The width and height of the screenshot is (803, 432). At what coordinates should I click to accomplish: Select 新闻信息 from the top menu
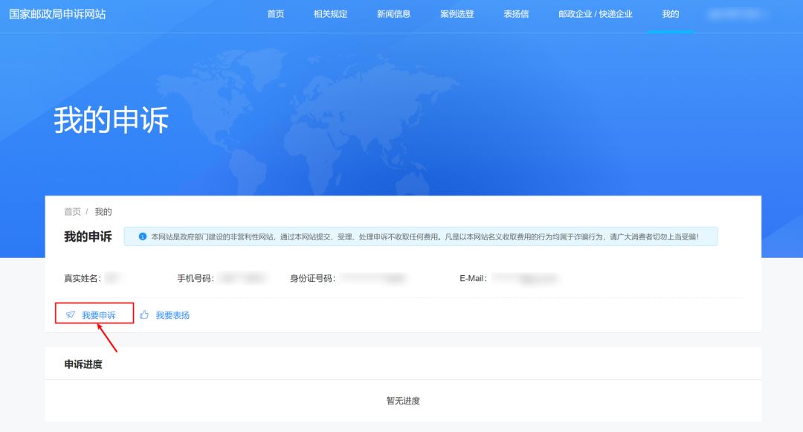click(393, 14)
